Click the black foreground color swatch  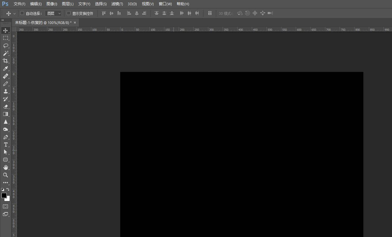(4, 195)
